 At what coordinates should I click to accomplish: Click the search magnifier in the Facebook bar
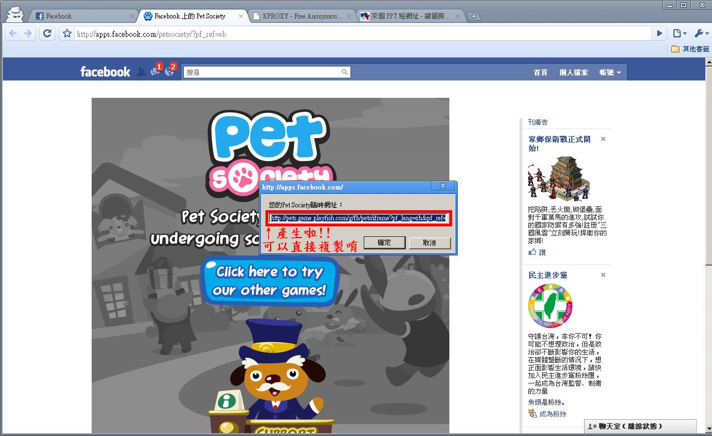click(345, 72)
